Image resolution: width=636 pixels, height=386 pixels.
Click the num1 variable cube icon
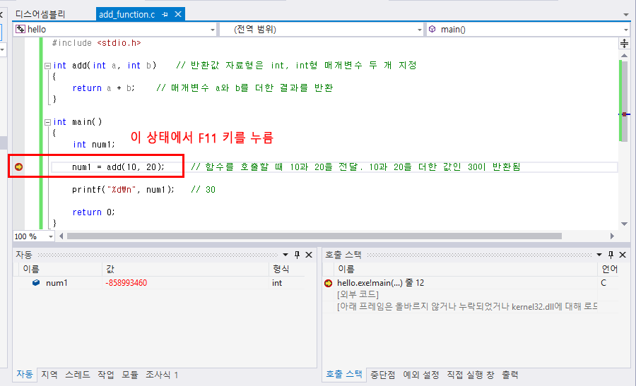click(x=36, y=283)
